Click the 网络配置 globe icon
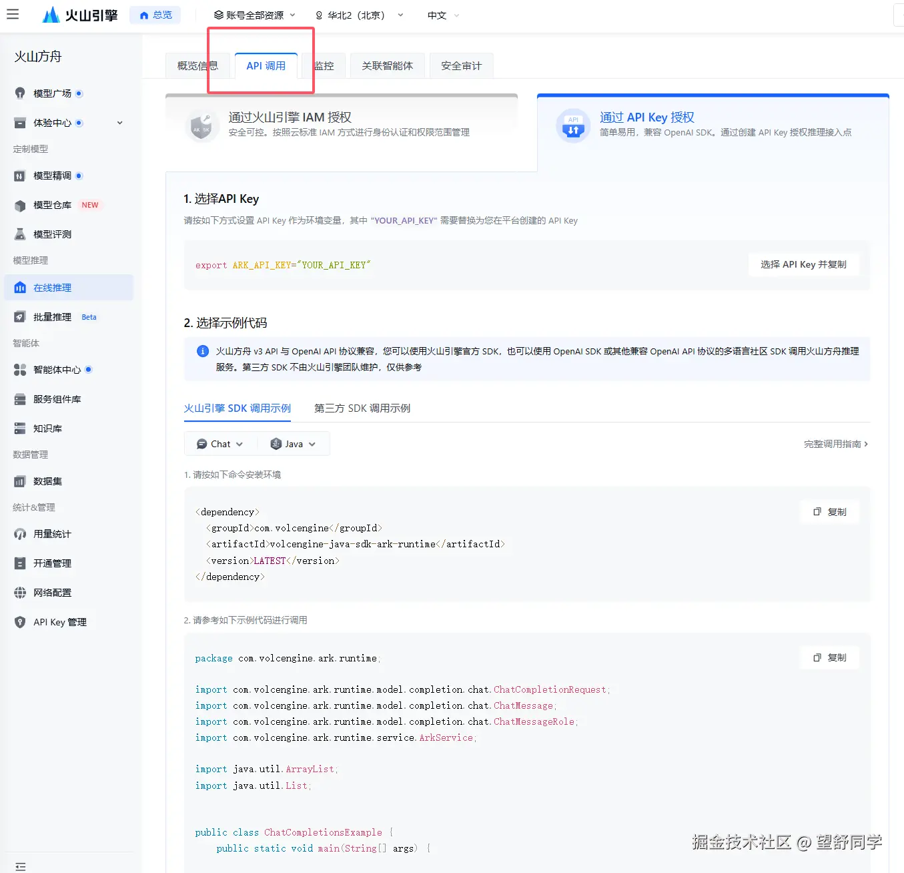Screen dimensions: 904x873 point(20,593)
